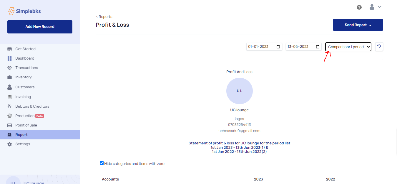Viewport: 397px width, 184px height.
Task: Click the Invoicing receipt icon
Action: (x=10, y=97)
